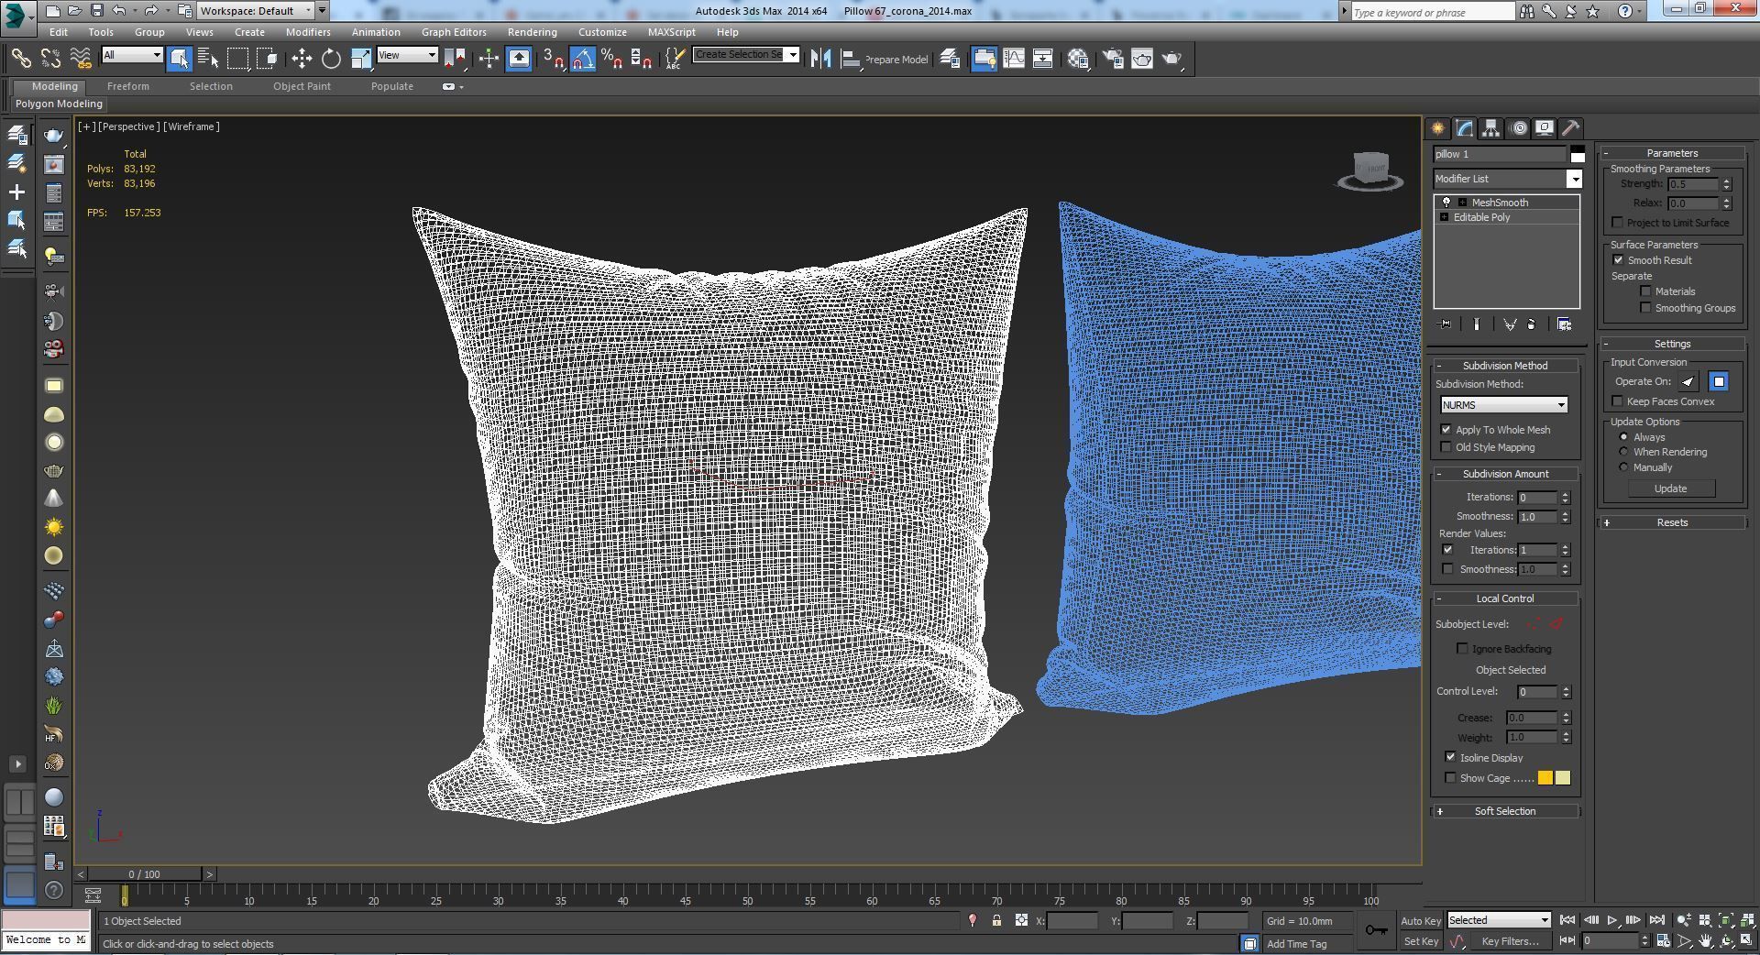The image size is (1760, 955).
Task: Open the Utilities hammer panel tab
Action: point(1571,128)
